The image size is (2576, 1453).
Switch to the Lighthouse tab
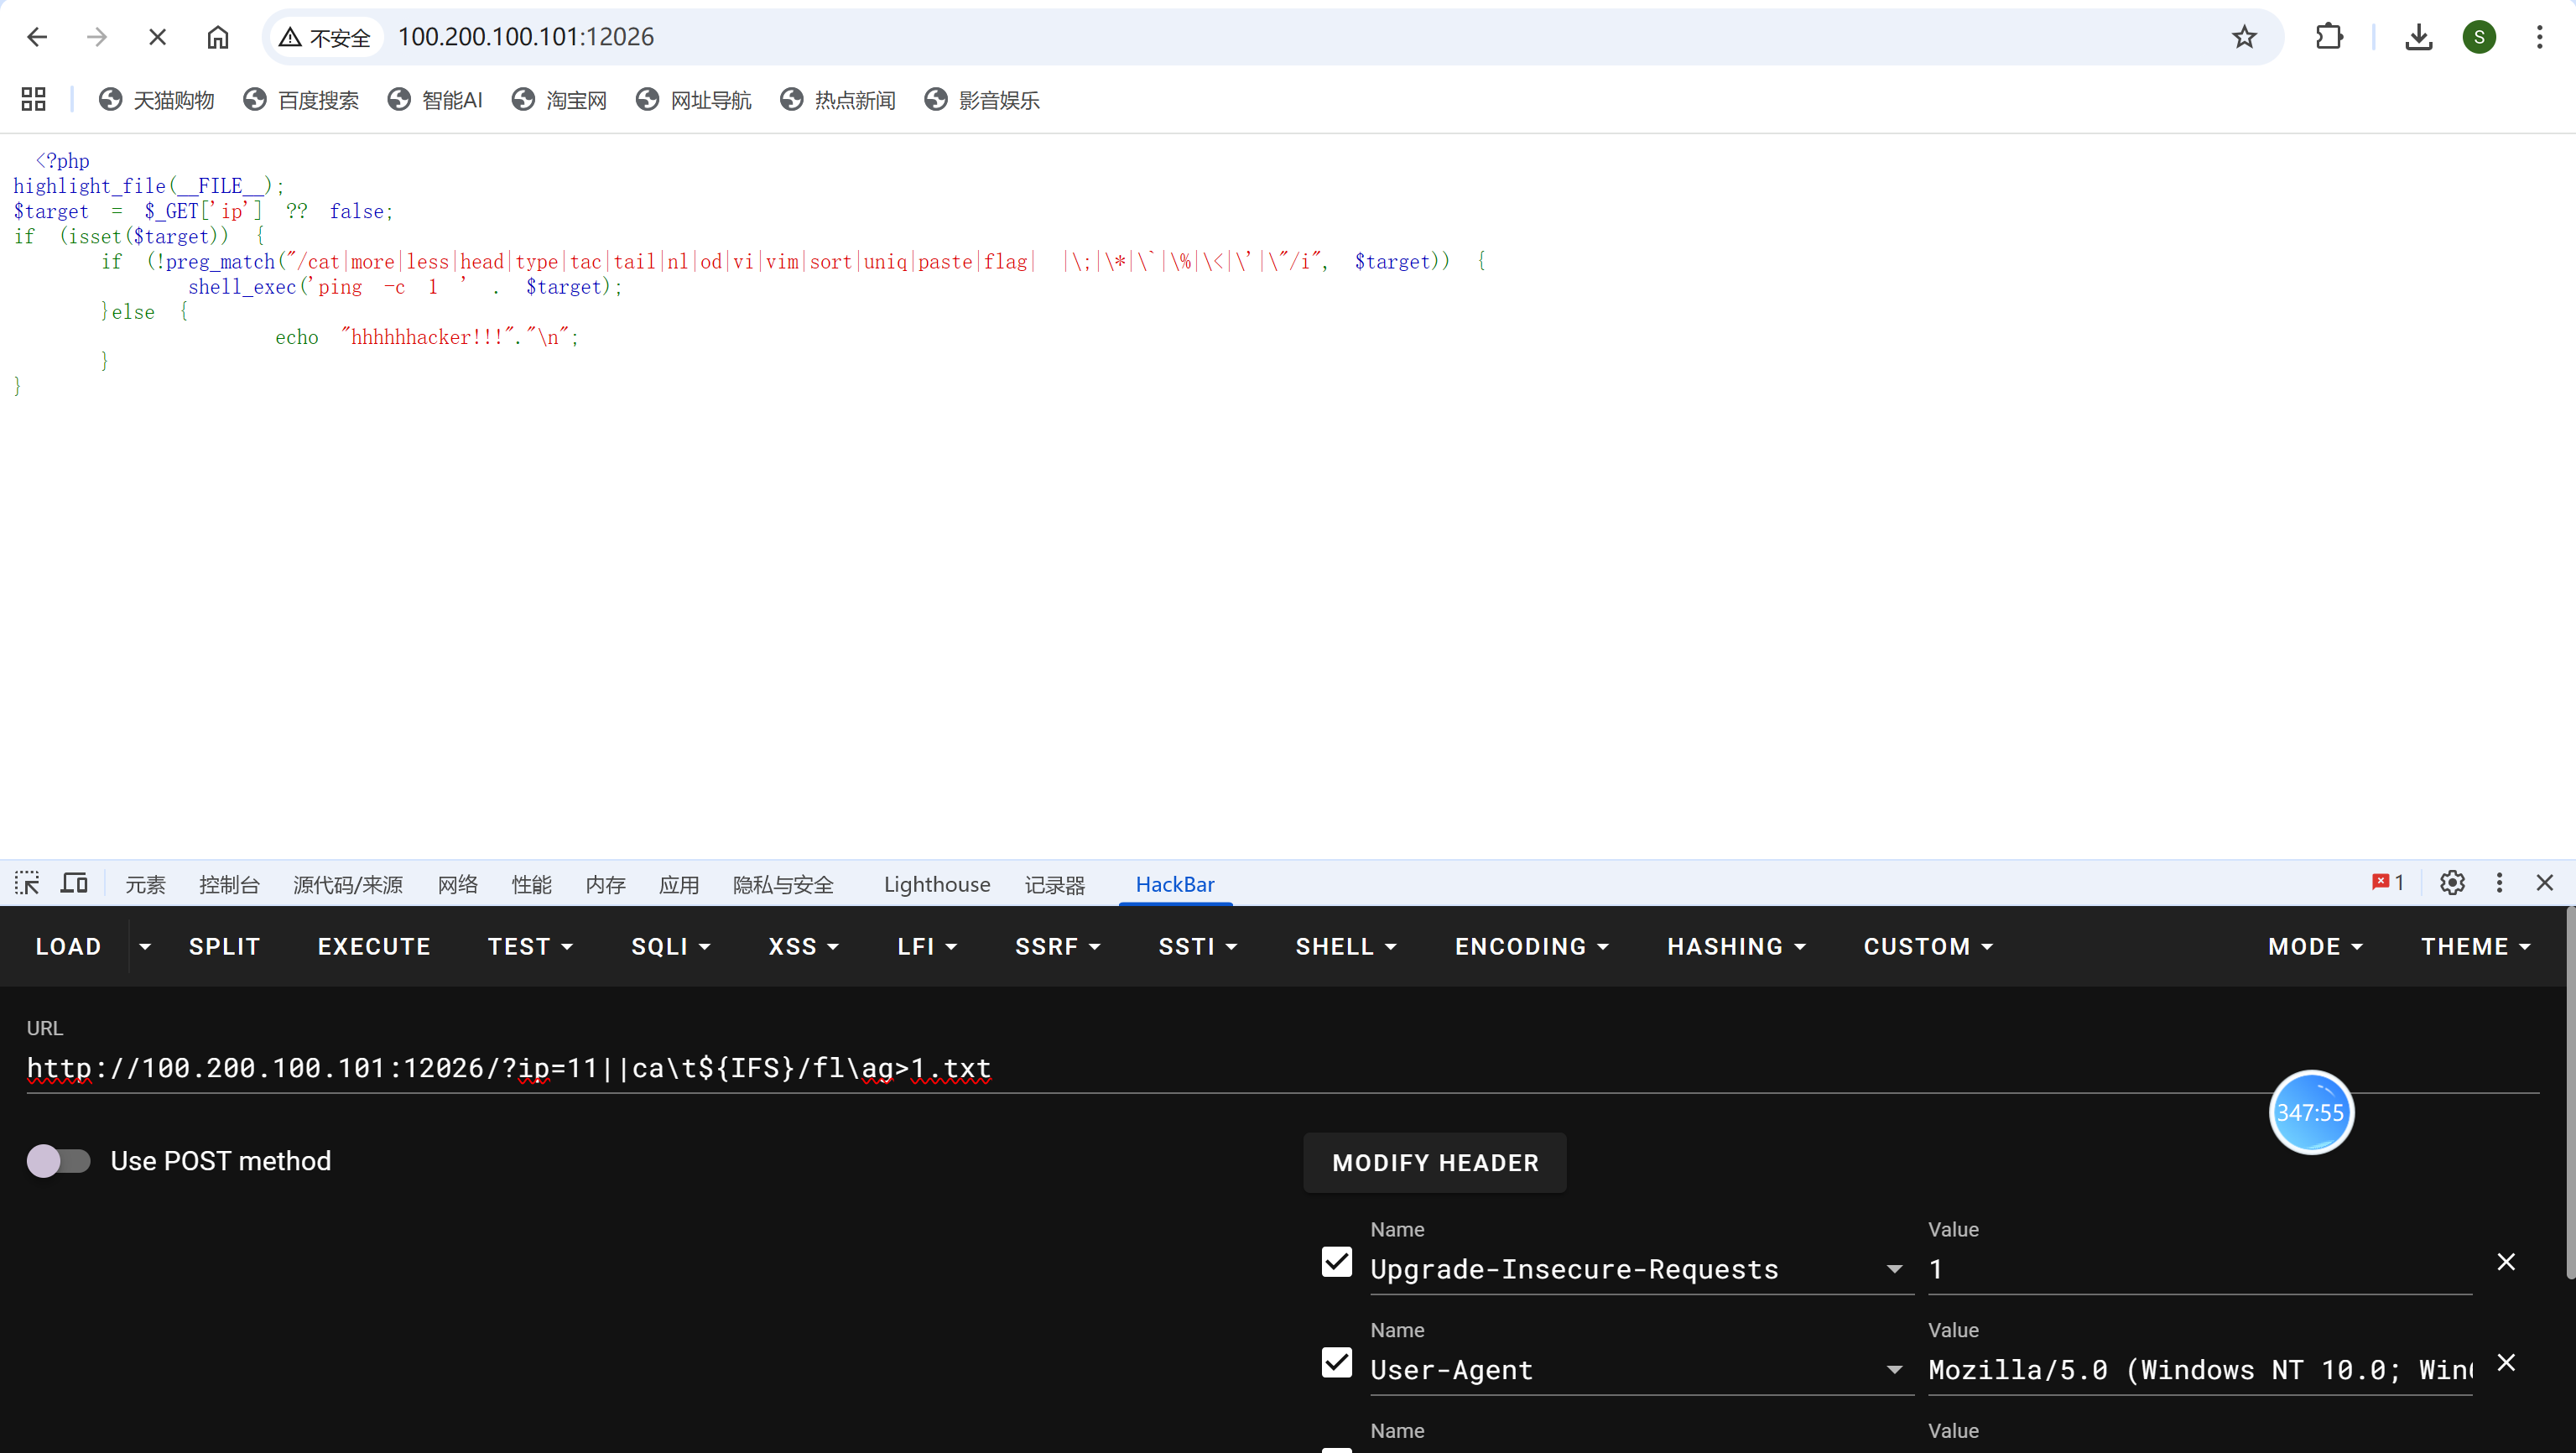click(x=937, y=884)
